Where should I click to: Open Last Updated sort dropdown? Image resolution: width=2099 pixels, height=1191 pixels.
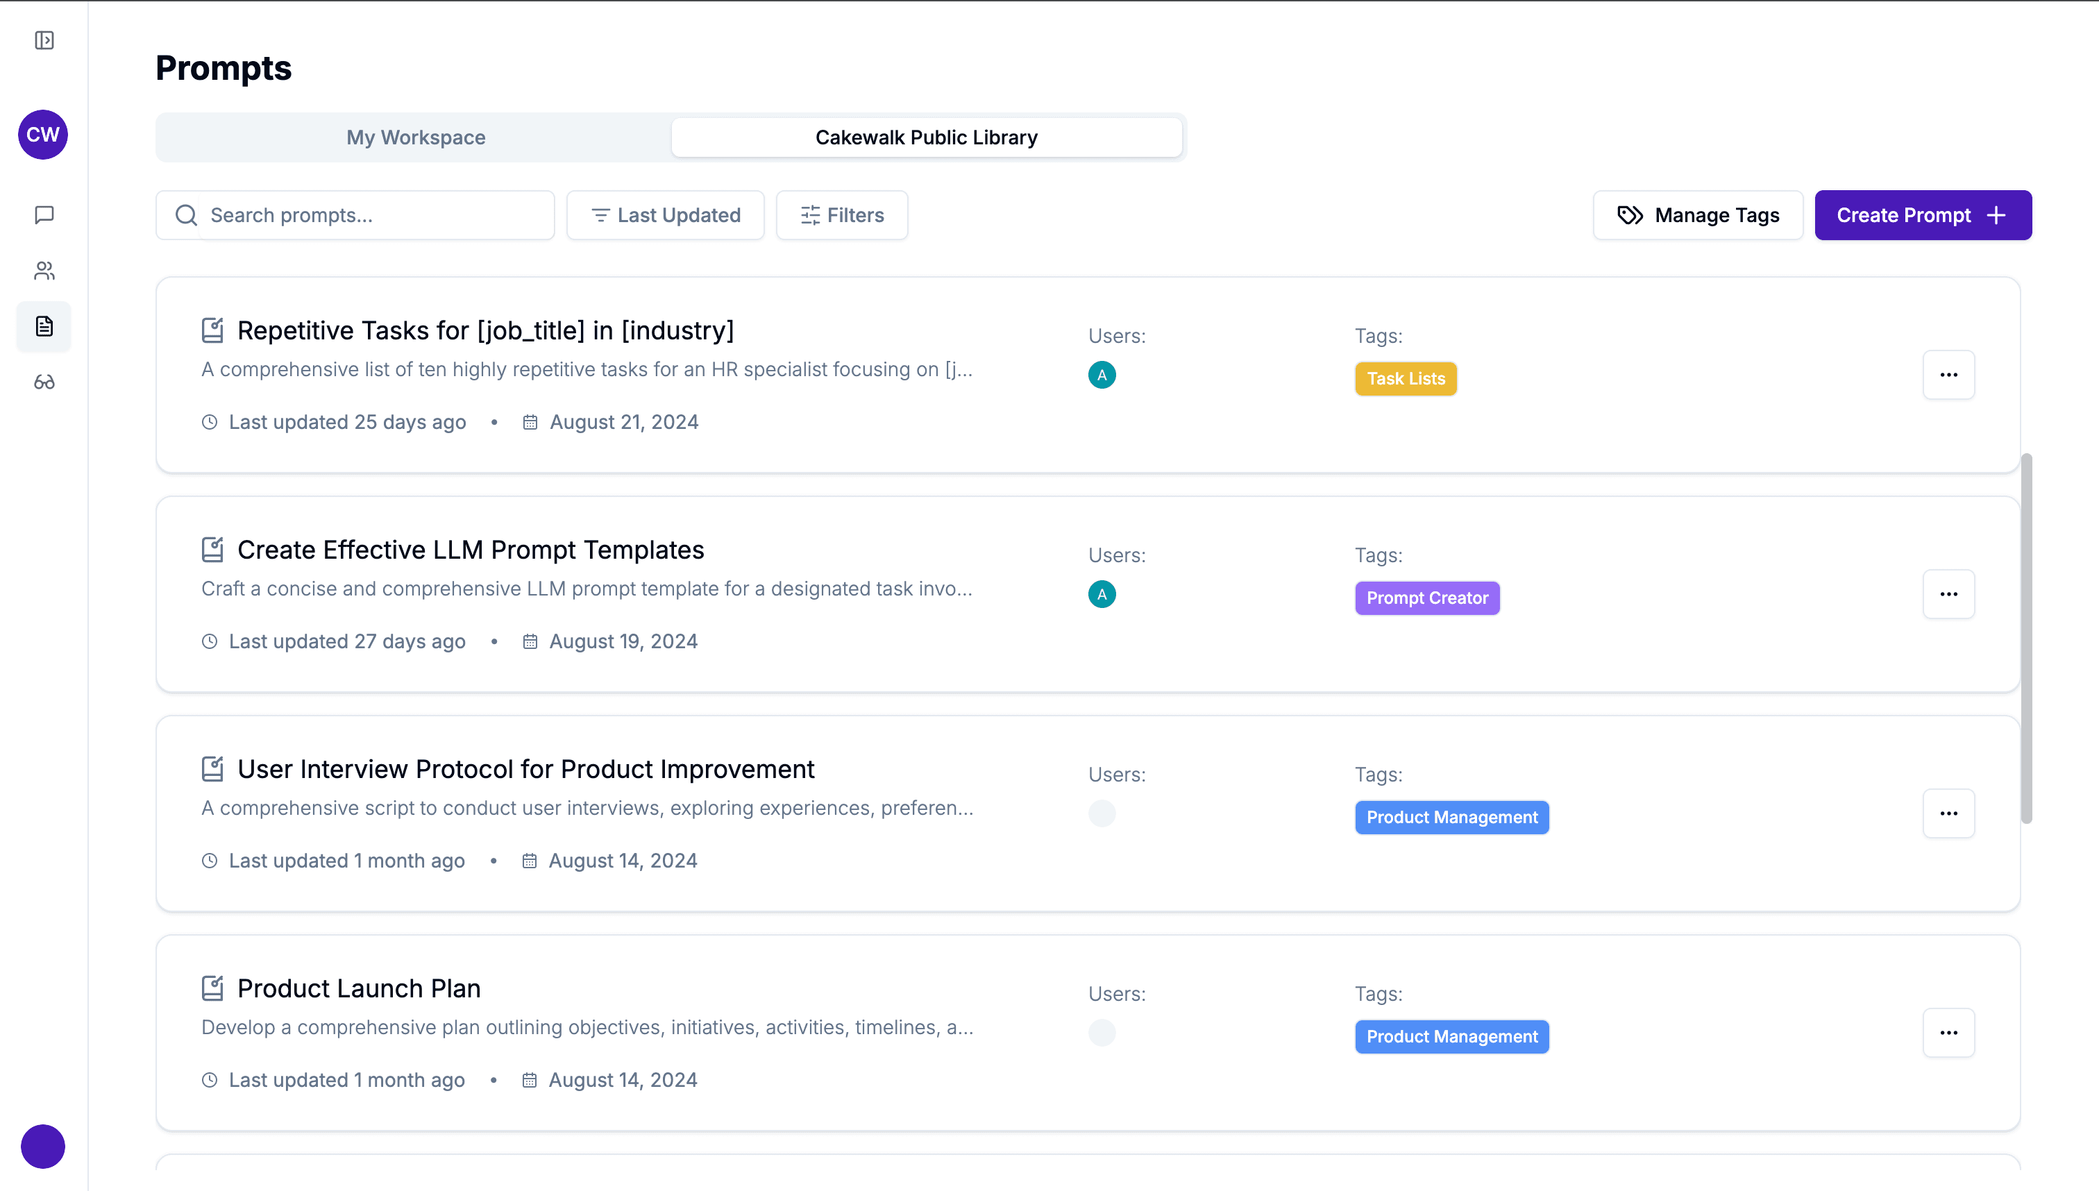(666, 215)
